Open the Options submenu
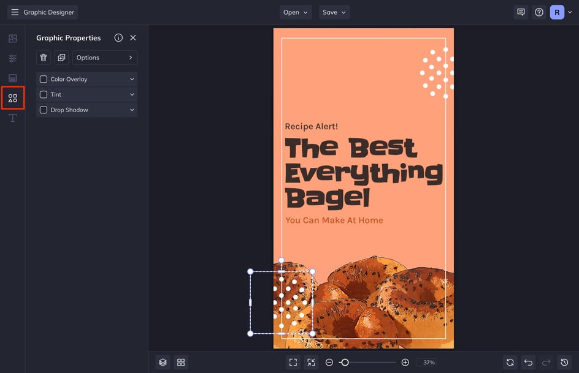579x373 pixels. (105, 58)
